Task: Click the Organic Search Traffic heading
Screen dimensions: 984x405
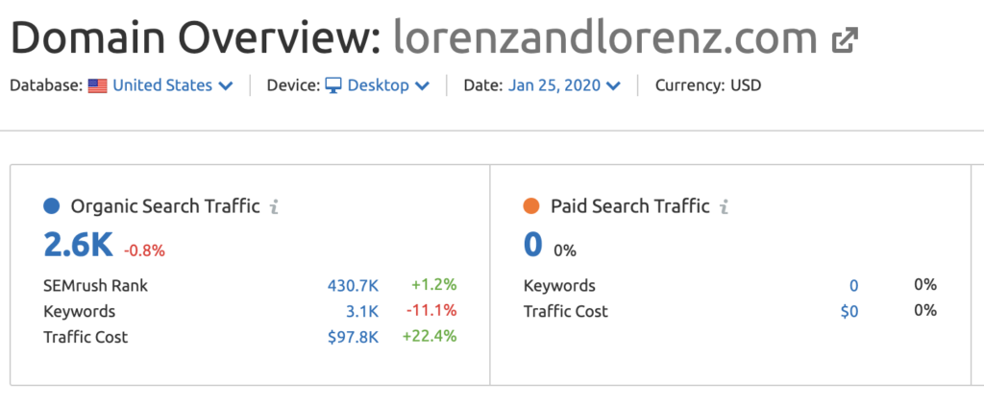Action: pos(165,206)
